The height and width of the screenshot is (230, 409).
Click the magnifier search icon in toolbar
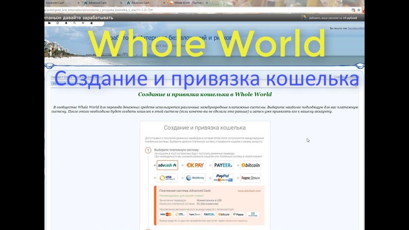(74, 23)
